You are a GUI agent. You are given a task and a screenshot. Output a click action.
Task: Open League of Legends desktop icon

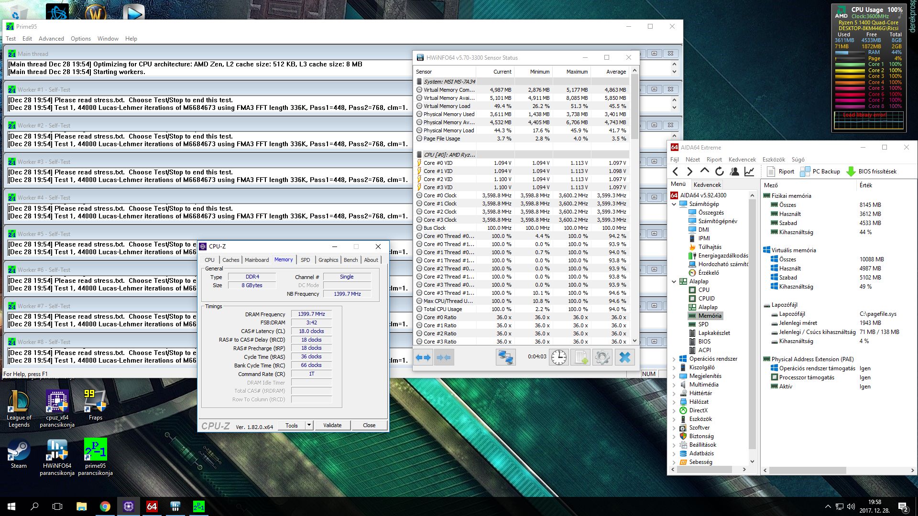(x=19, y=408)
